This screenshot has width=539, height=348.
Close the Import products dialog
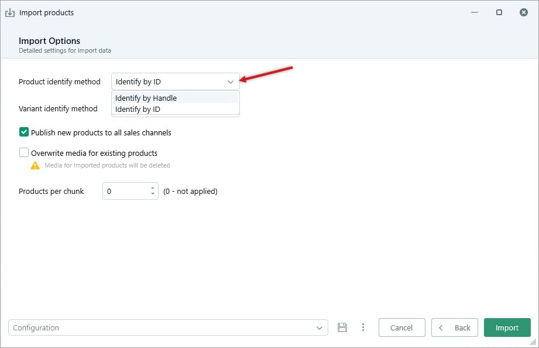(x=524, y=12)
